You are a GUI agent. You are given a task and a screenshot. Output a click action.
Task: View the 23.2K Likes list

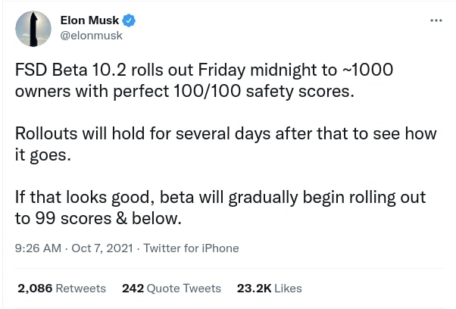pos(270,289)
